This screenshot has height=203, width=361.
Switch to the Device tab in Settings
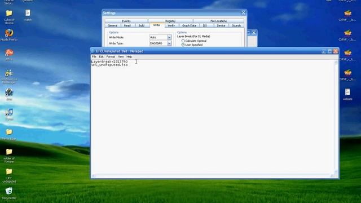(x=221, y=25)
